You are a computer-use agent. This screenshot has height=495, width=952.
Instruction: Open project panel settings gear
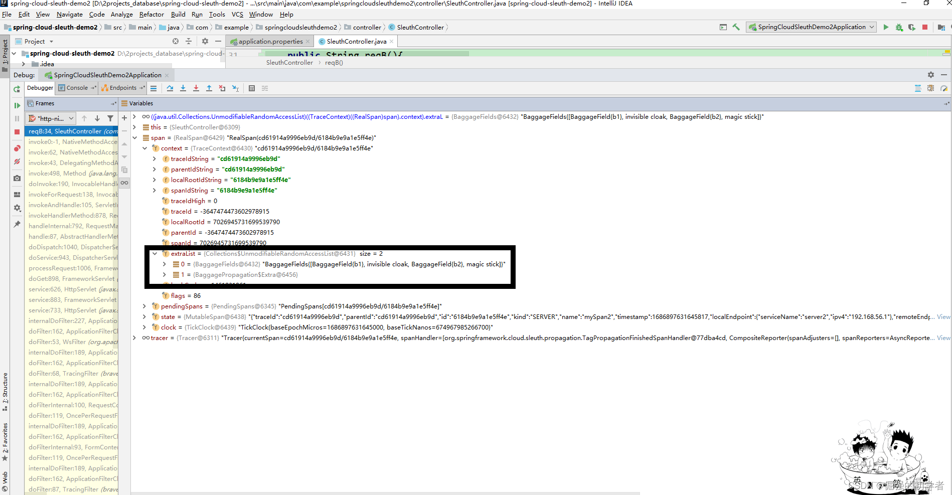click(205, 41)
